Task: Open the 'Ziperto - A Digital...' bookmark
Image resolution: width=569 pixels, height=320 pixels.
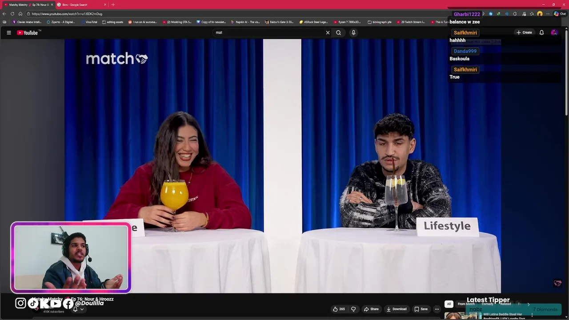Action: click(x=61, y=22)
